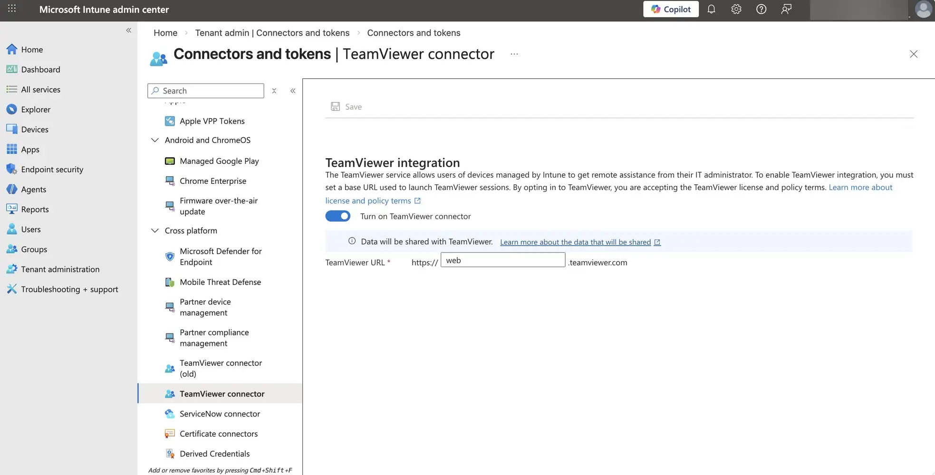This screenshot has height=475, width=935.
Task: Click the Home breadcrumb link
Action: [x=165, y=33]
